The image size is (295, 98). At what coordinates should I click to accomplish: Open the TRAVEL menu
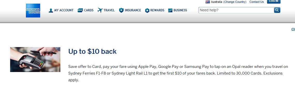(109, 10)
